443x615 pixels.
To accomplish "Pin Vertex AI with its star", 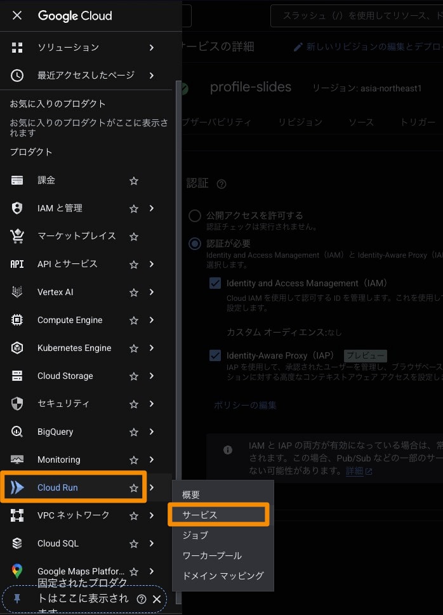I will (x=134, y=292).
